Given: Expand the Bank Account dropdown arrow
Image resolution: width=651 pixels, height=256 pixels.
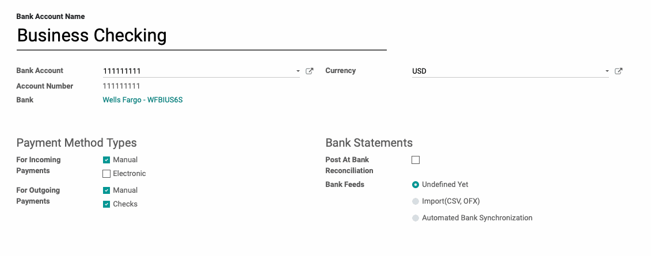Looking at the screenshot, I should pyautogui.click(x=298, y=71).
